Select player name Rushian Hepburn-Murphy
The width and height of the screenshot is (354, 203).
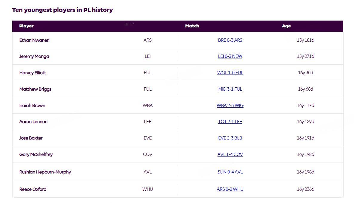45,172
